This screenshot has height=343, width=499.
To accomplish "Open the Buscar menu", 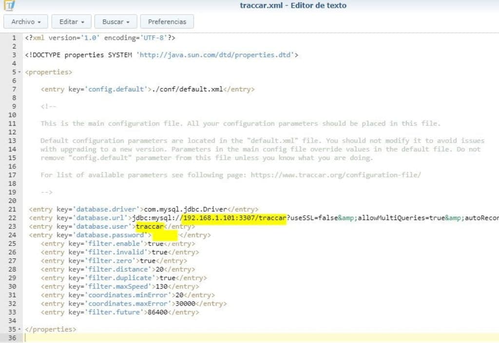I will coord(116,21).
